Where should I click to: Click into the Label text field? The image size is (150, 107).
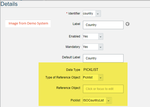point(103,25)
